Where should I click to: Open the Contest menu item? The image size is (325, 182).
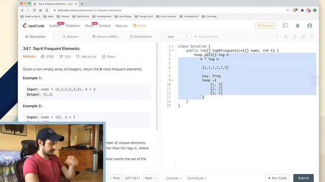coord(104,26)
